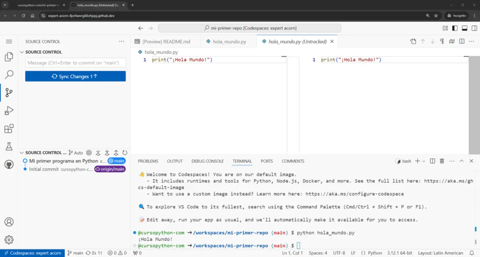Close the hola_mundo.py (Untracked) tab
The image size is (480, 257).
pos(332,42)
